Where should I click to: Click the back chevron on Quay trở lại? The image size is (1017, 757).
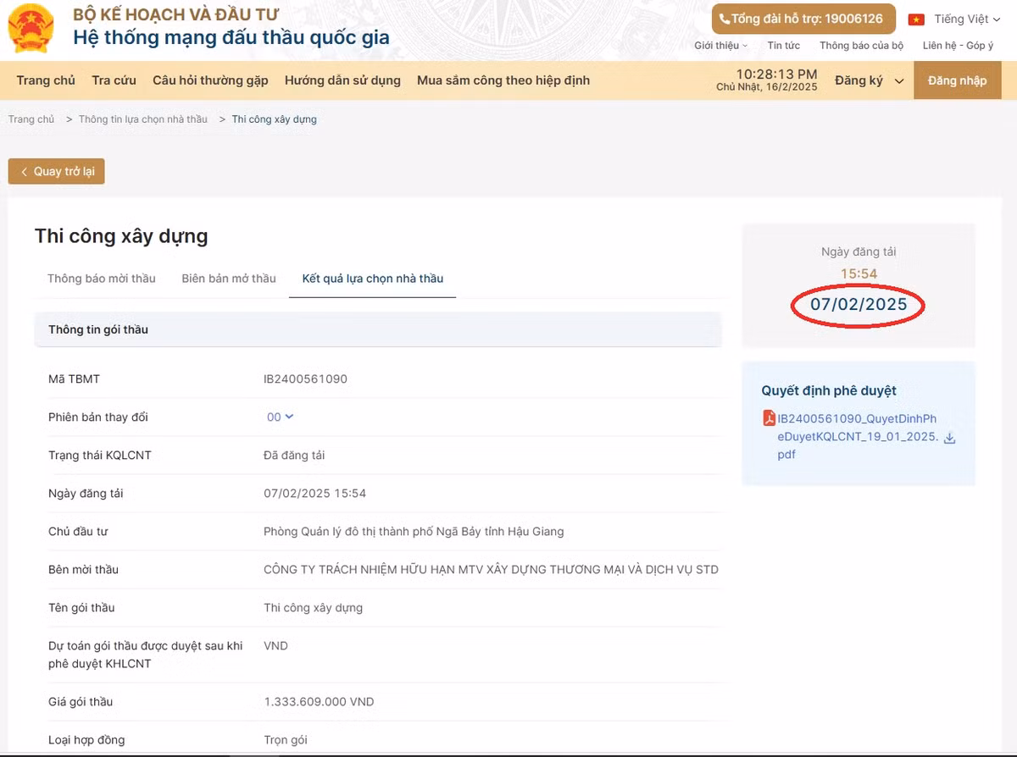[24, 171]
